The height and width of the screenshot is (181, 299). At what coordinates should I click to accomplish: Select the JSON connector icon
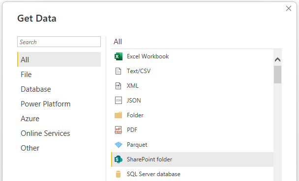click(118, 101)
